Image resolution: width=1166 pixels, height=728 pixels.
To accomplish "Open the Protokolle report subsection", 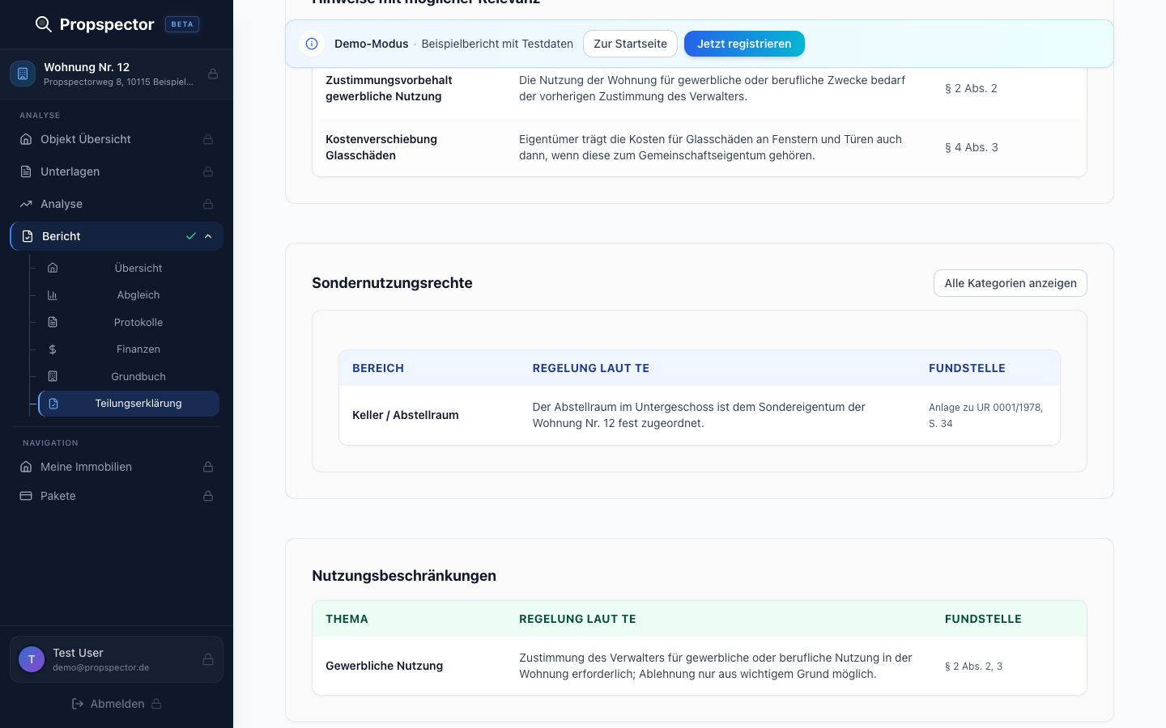I will (x=129, y=322).
